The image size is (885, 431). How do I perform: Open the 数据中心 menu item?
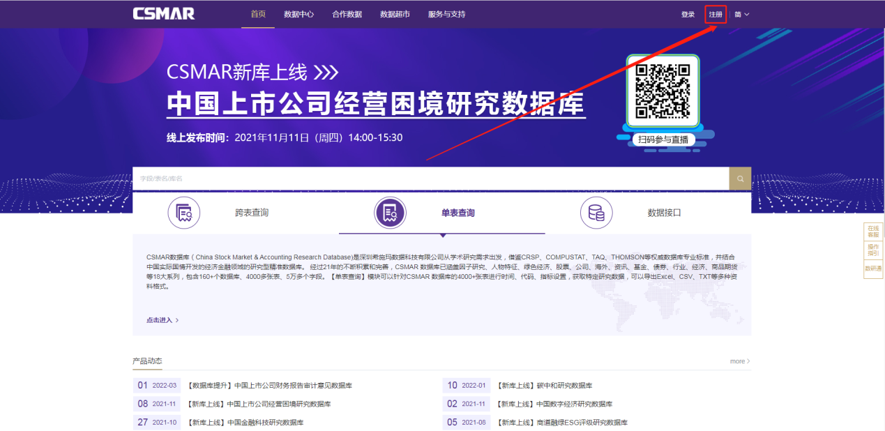298,15
